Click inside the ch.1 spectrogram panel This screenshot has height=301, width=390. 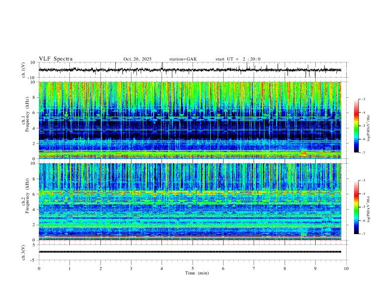point(190,120)
